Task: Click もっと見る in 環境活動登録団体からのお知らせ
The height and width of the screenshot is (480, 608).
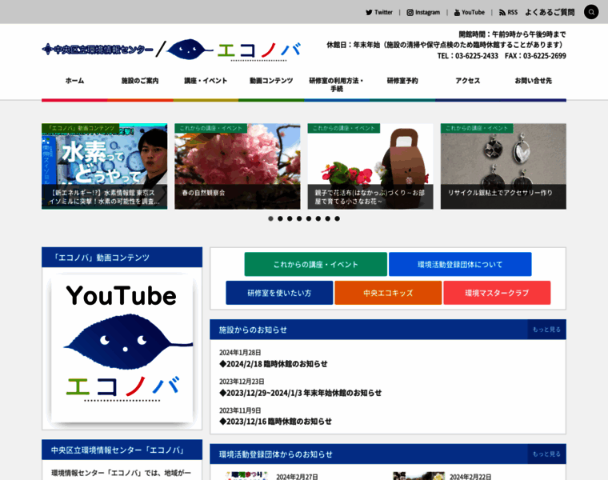Action: click(x=546, y=454)
